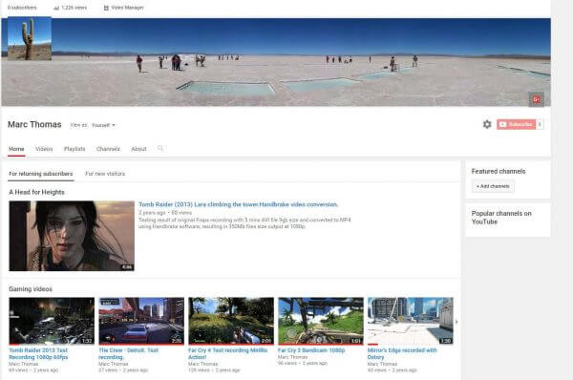The height and width of the screenshot is (380, 573).
Task: Click the red Subscribe button
Action: pyautogui.click(x=516, y=124)
